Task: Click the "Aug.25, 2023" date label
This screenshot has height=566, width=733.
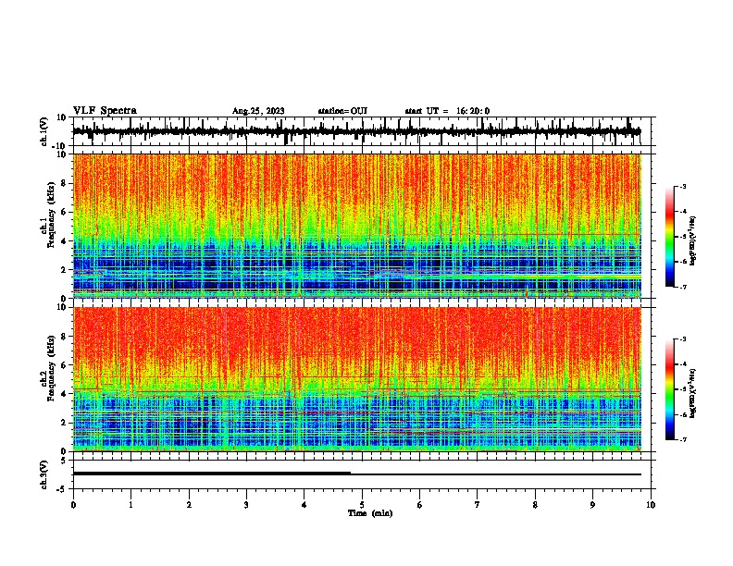Action: click(x=258, y=111)
